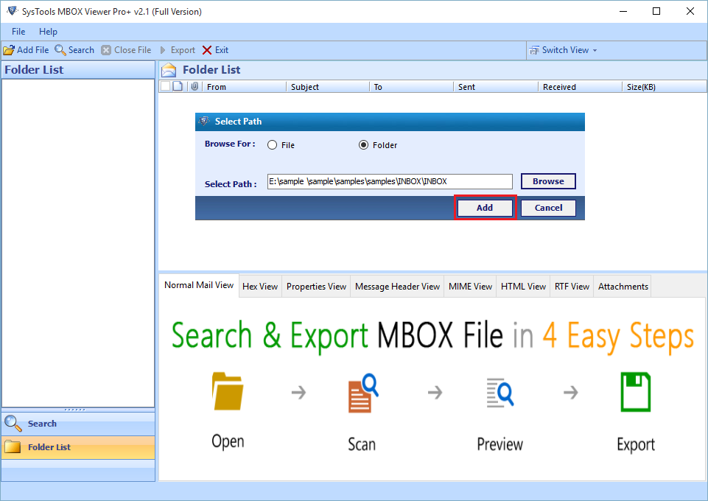This screenshot has width=708, height=501.
Task: Select the Folder radio button
Action: (x=363, y=145)
